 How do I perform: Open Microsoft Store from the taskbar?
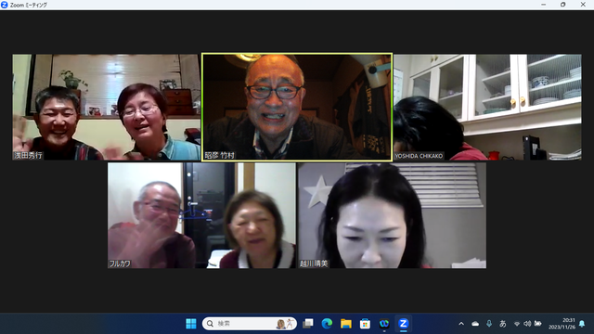tap(365, 324)
